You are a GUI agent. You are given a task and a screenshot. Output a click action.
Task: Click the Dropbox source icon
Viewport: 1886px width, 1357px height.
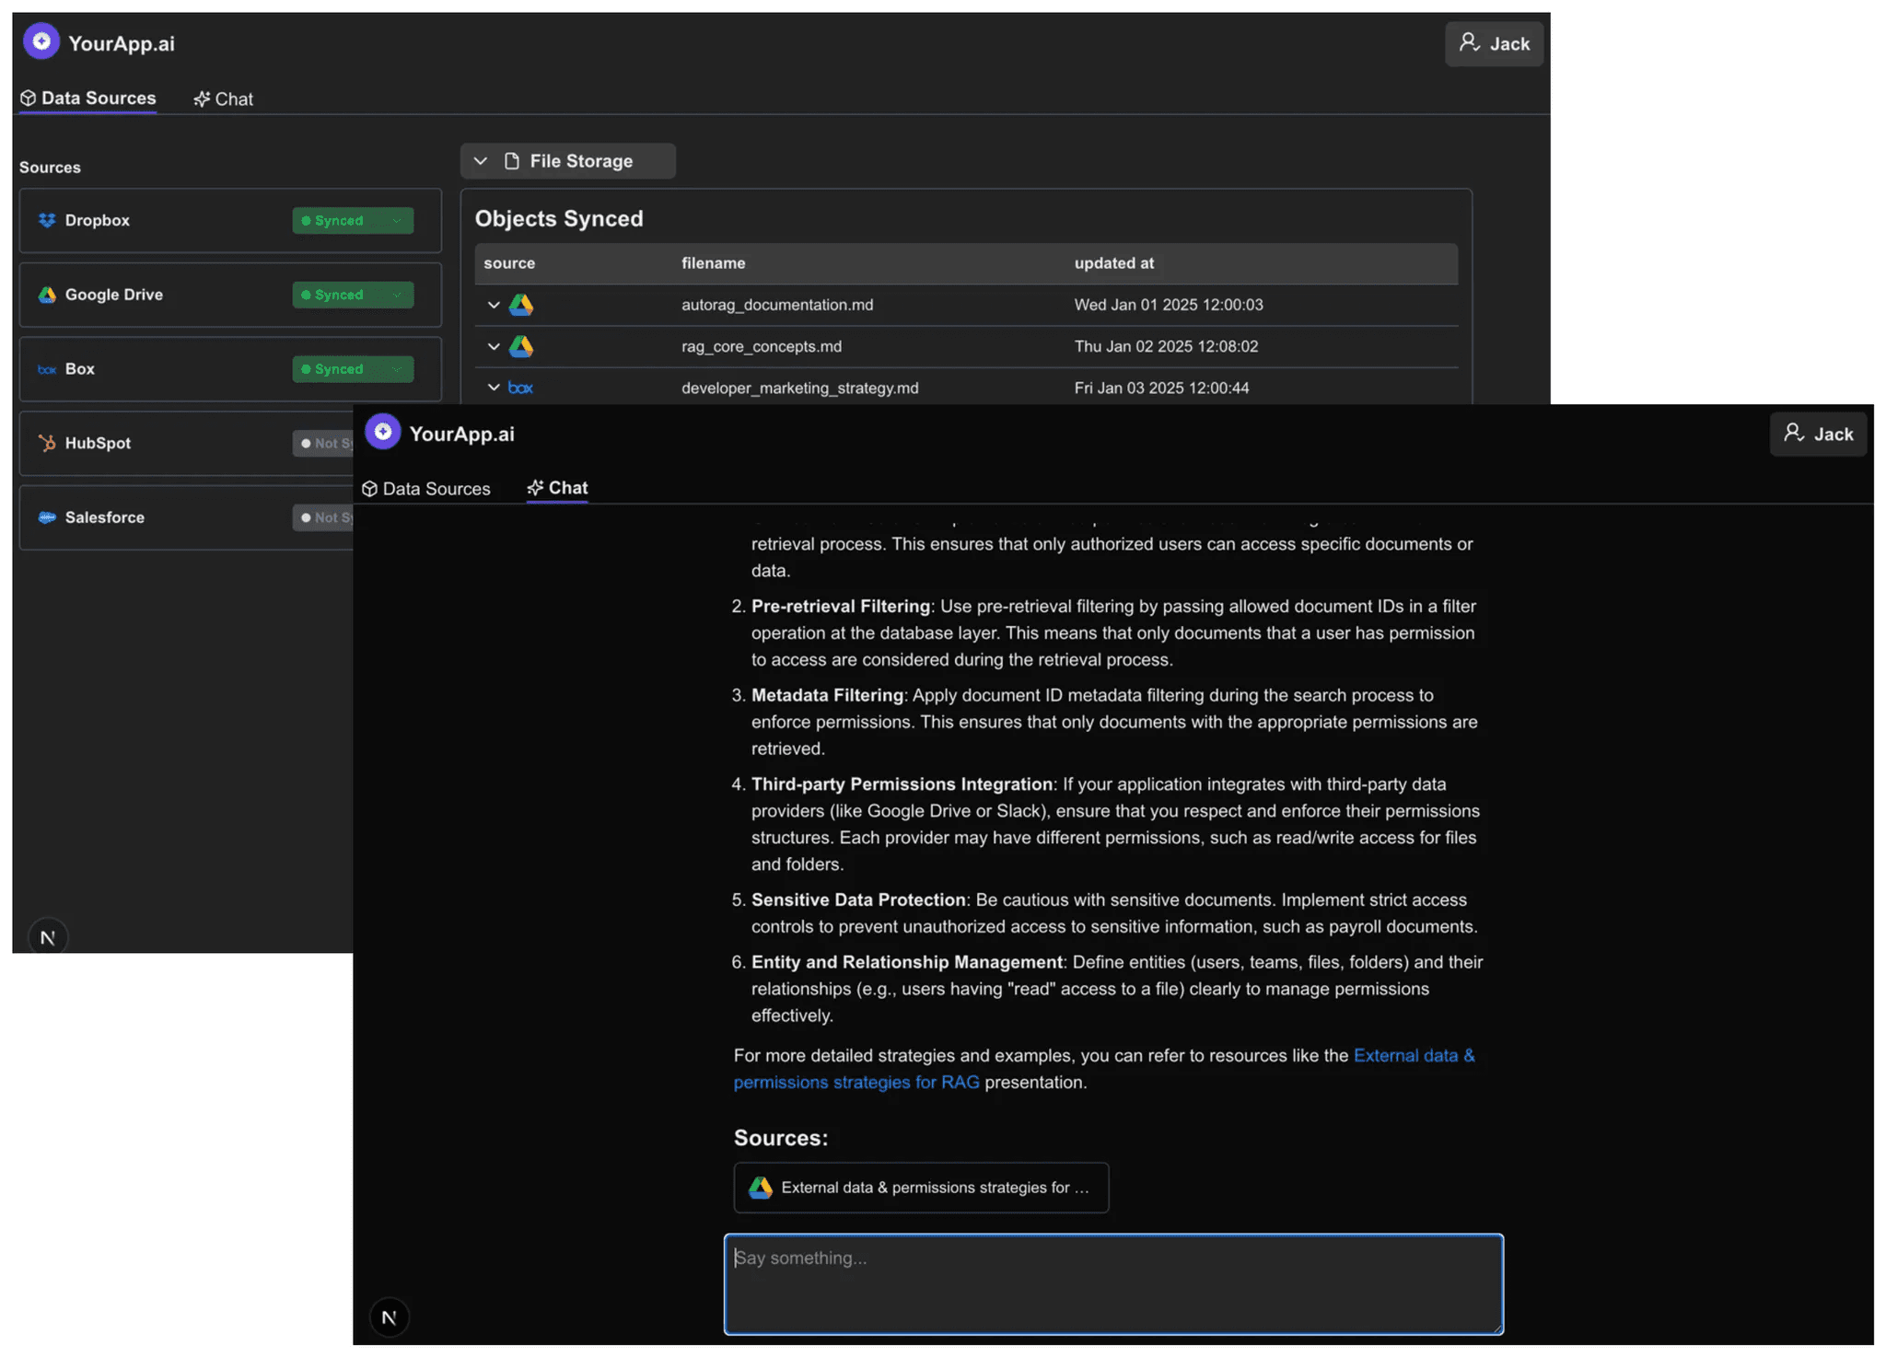(47, 220)
